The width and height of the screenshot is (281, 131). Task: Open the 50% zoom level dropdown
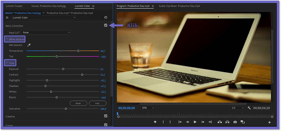click(148, 108)
